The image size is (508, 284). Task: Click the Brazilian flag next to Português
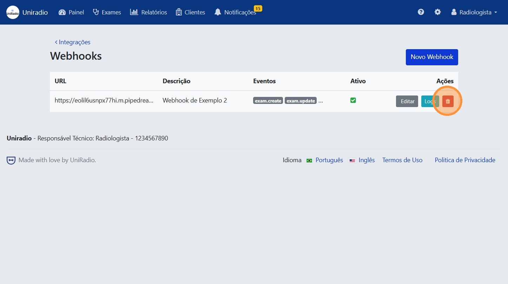(309, 160)
